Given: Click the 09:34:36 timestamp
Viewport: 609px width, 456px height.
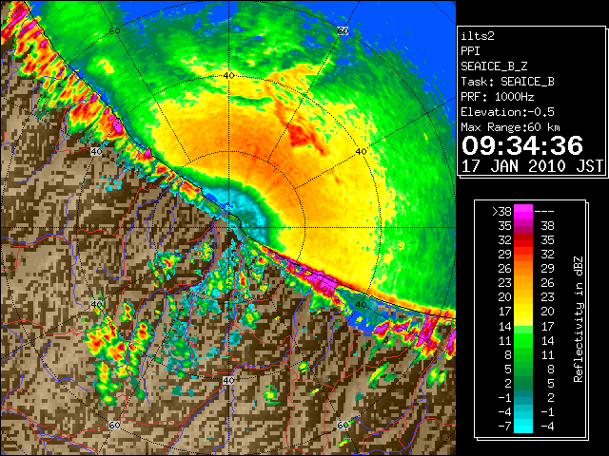Looking at the screenshot, I should (x=522, y=145).
